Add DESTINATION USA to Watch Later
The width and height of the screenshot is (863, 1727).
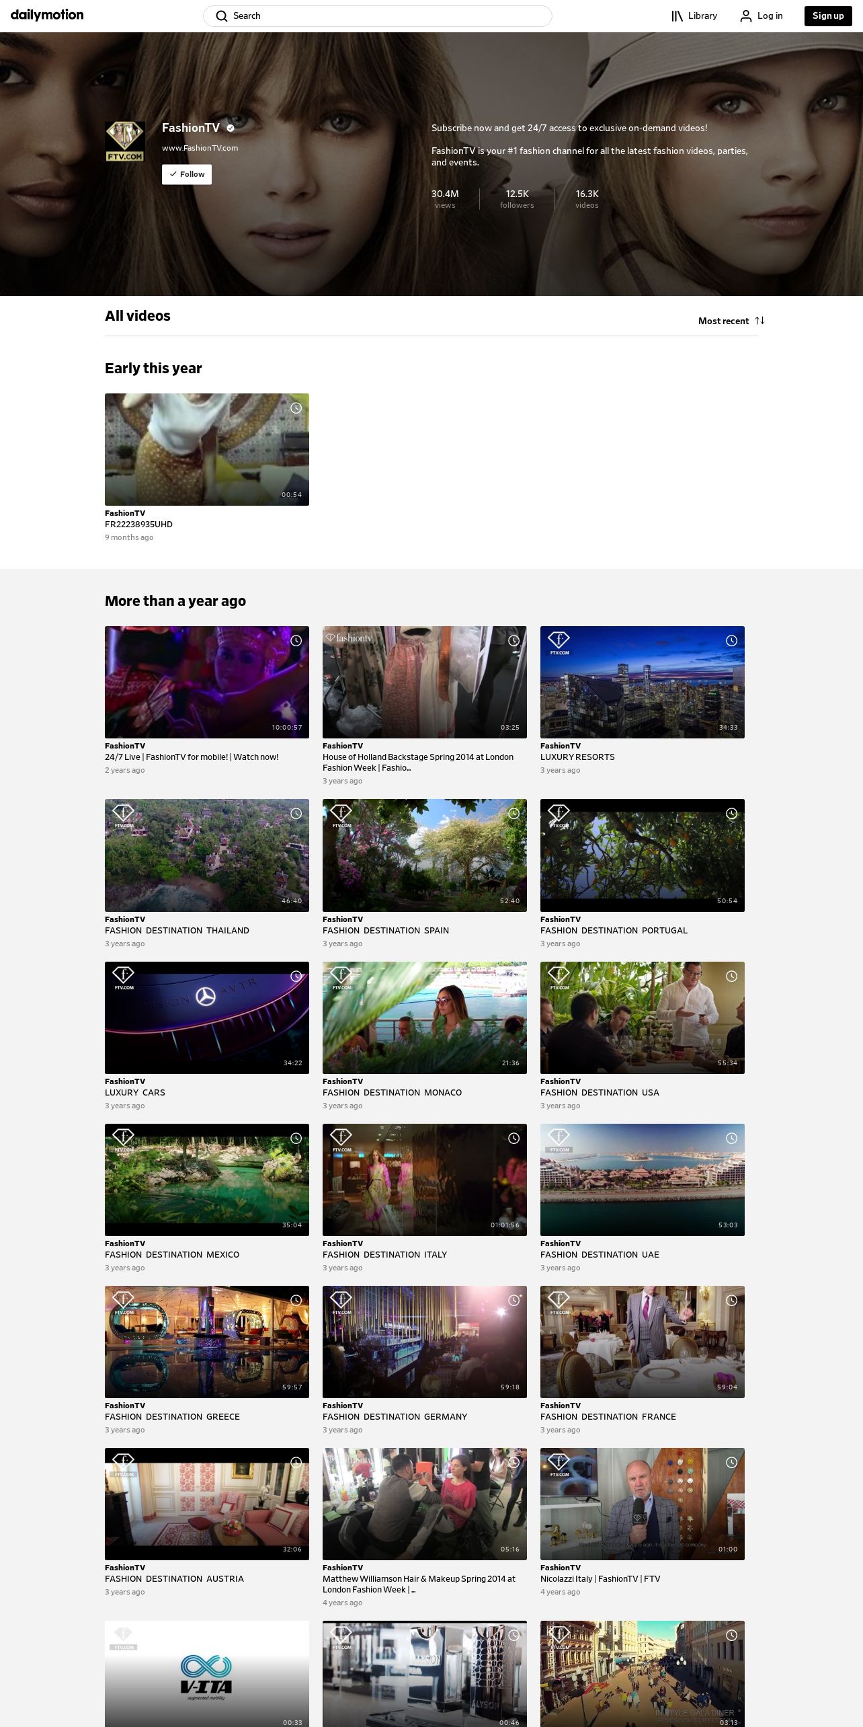point(731,976)
